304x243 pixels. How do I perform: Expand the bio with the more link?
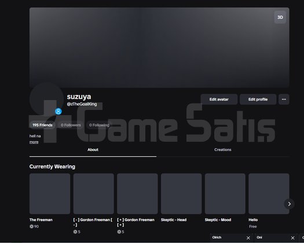tap(34, 142)
